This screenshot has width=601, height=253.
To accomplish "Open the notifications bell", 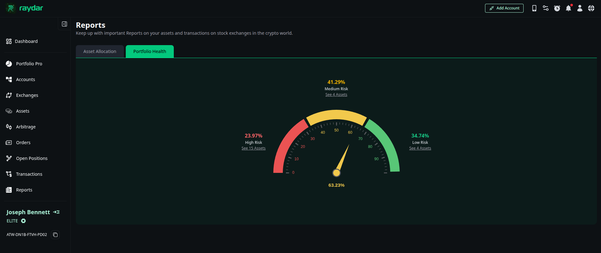I will (x=568, y=8).
